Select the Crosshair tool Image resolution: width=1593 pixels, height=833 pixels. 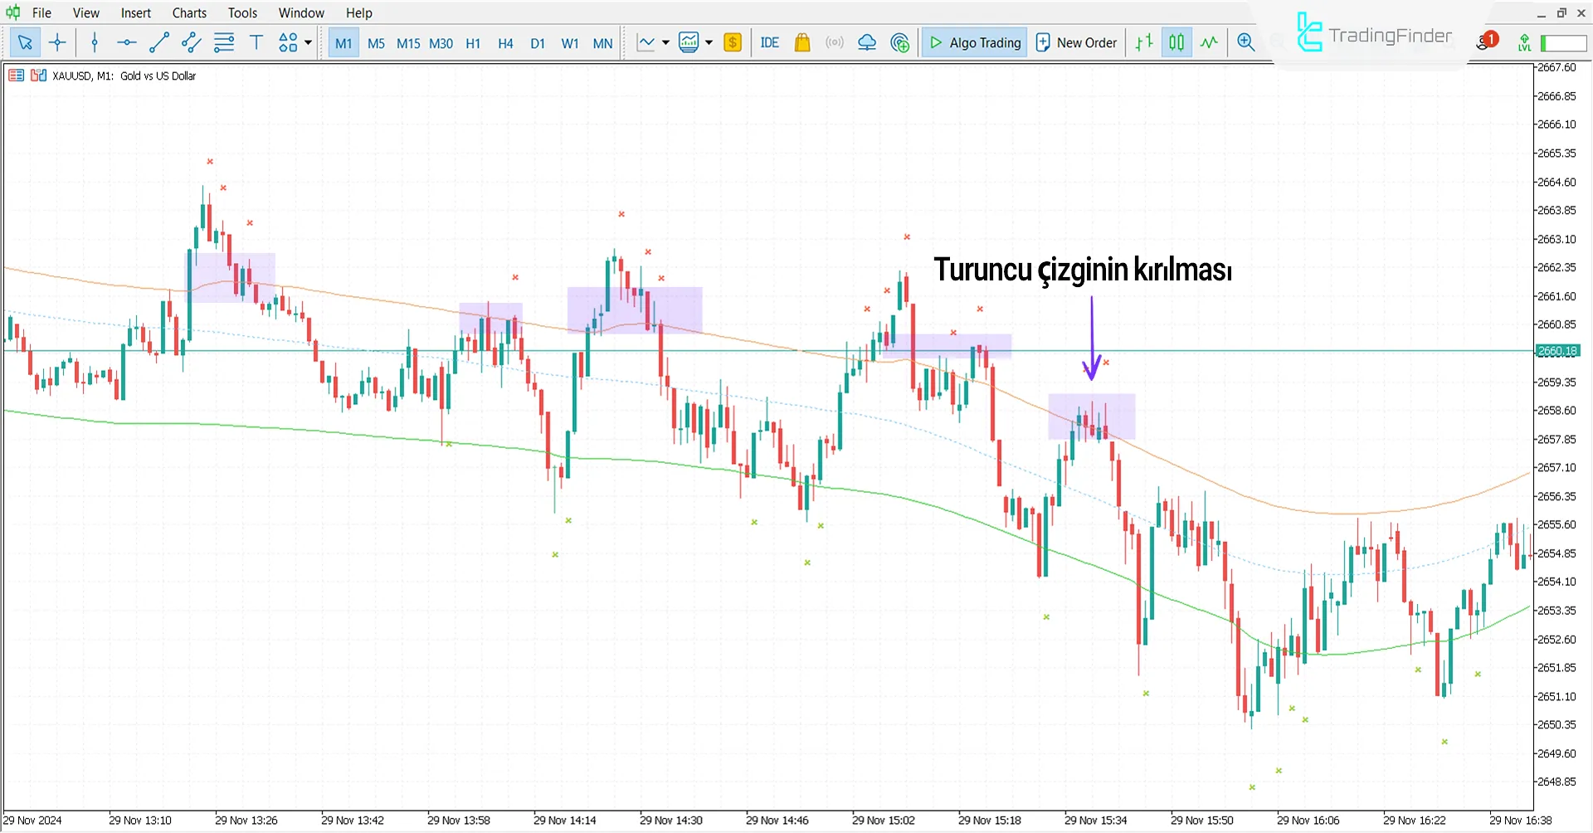(x=57, y=42)
